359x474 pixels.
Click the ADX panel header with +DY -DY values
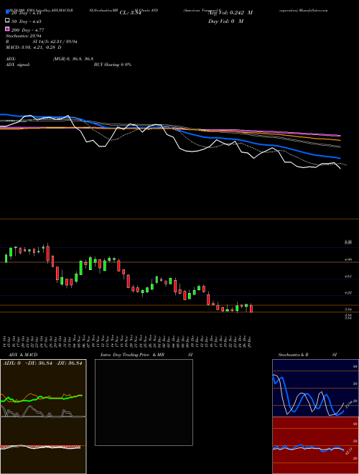click(42, 363)
